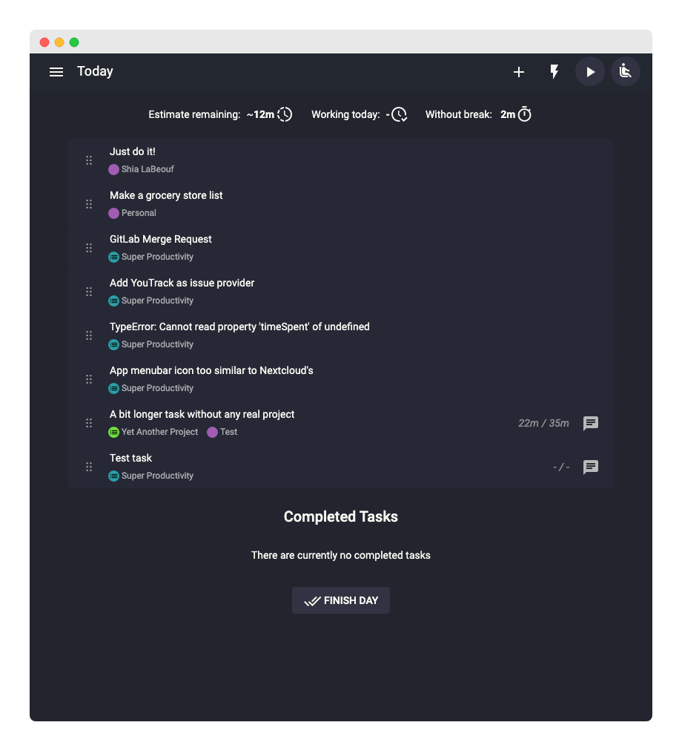Click the estimate remaining clock icon

[x=285, y=114]
